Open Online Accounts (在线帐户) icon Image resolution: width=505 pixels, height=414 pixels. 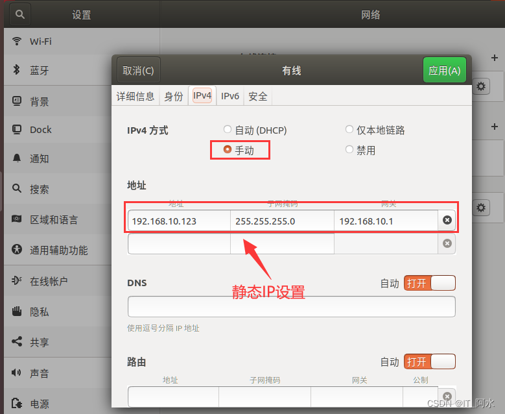click(17, 280)
